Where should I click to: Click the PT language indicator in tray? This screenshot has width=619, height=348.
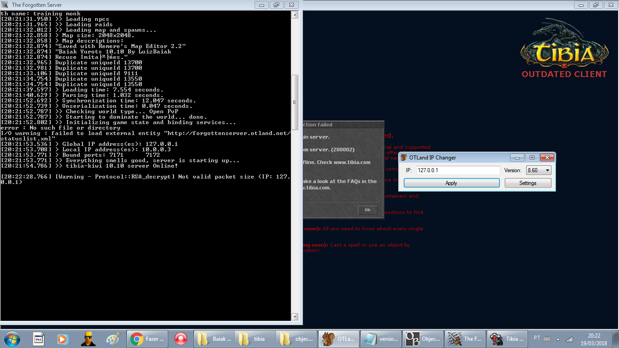coord(537,338)
